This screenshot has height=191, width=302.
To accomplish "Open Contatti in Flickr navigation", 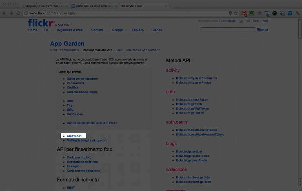I will pyautogui.click(x=97, y=30).
